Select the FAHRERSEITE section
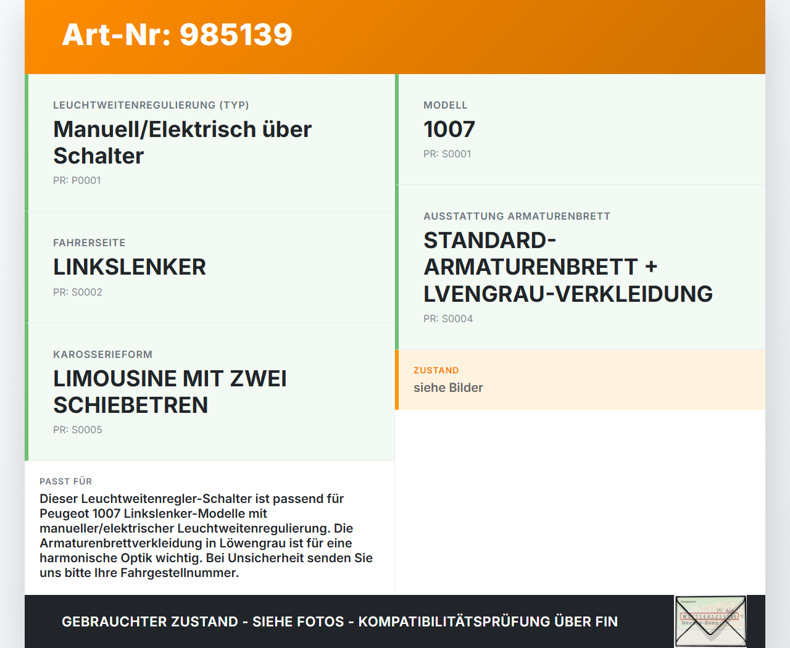This screenshot has height=648, width=790. coord(210,267)
